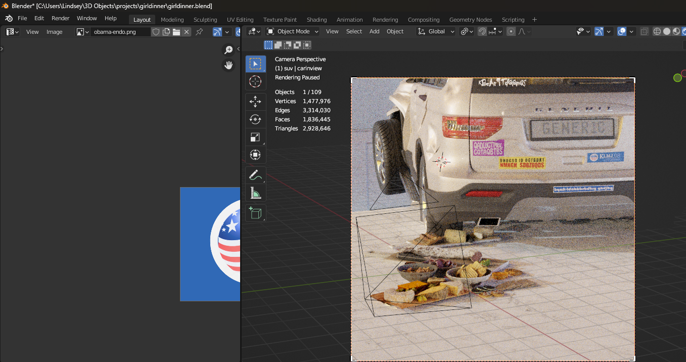
Task: Activate the Move tool
Action: pos(255,102)
